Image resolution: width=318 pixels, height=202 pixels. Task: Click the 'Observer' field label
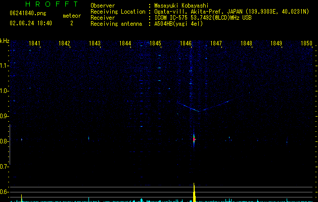pos(103,6)
